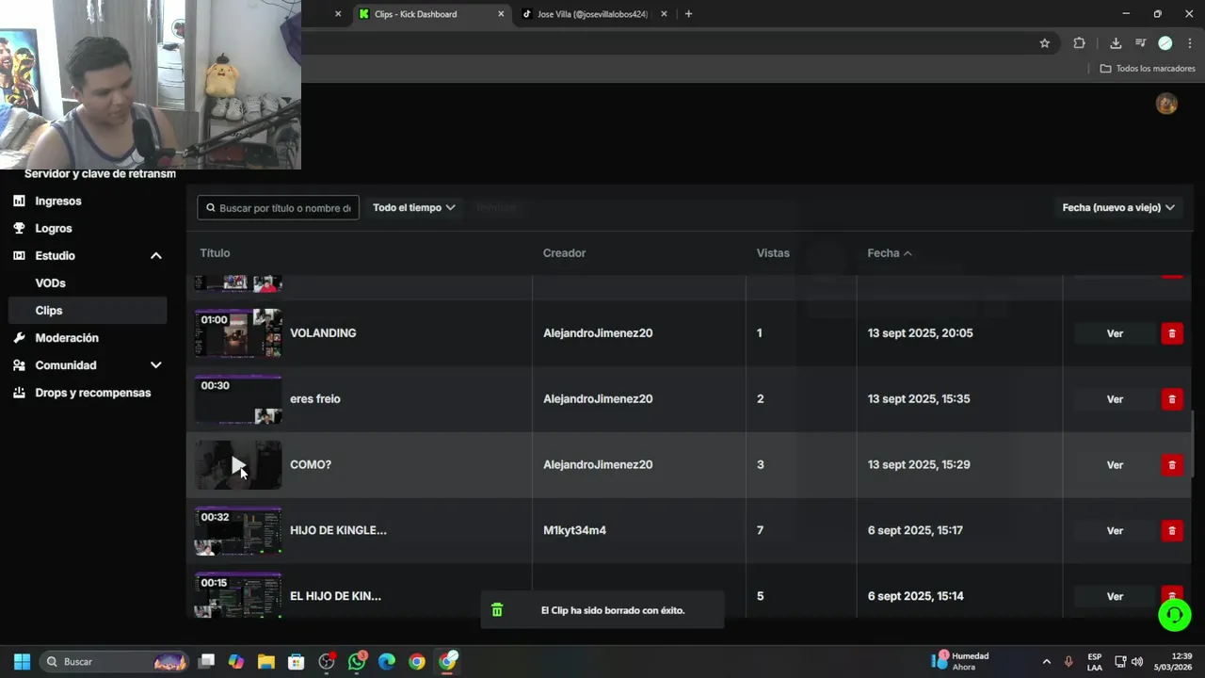Remove the HIJO DE KINGLE... clip
The image size is (1205, 678).
[x=1171, y=531]
